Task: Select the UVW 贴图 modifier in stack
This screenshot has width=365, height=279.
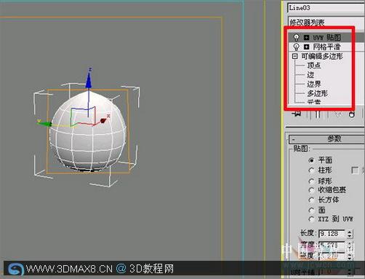Action: [x=326, y=37]
